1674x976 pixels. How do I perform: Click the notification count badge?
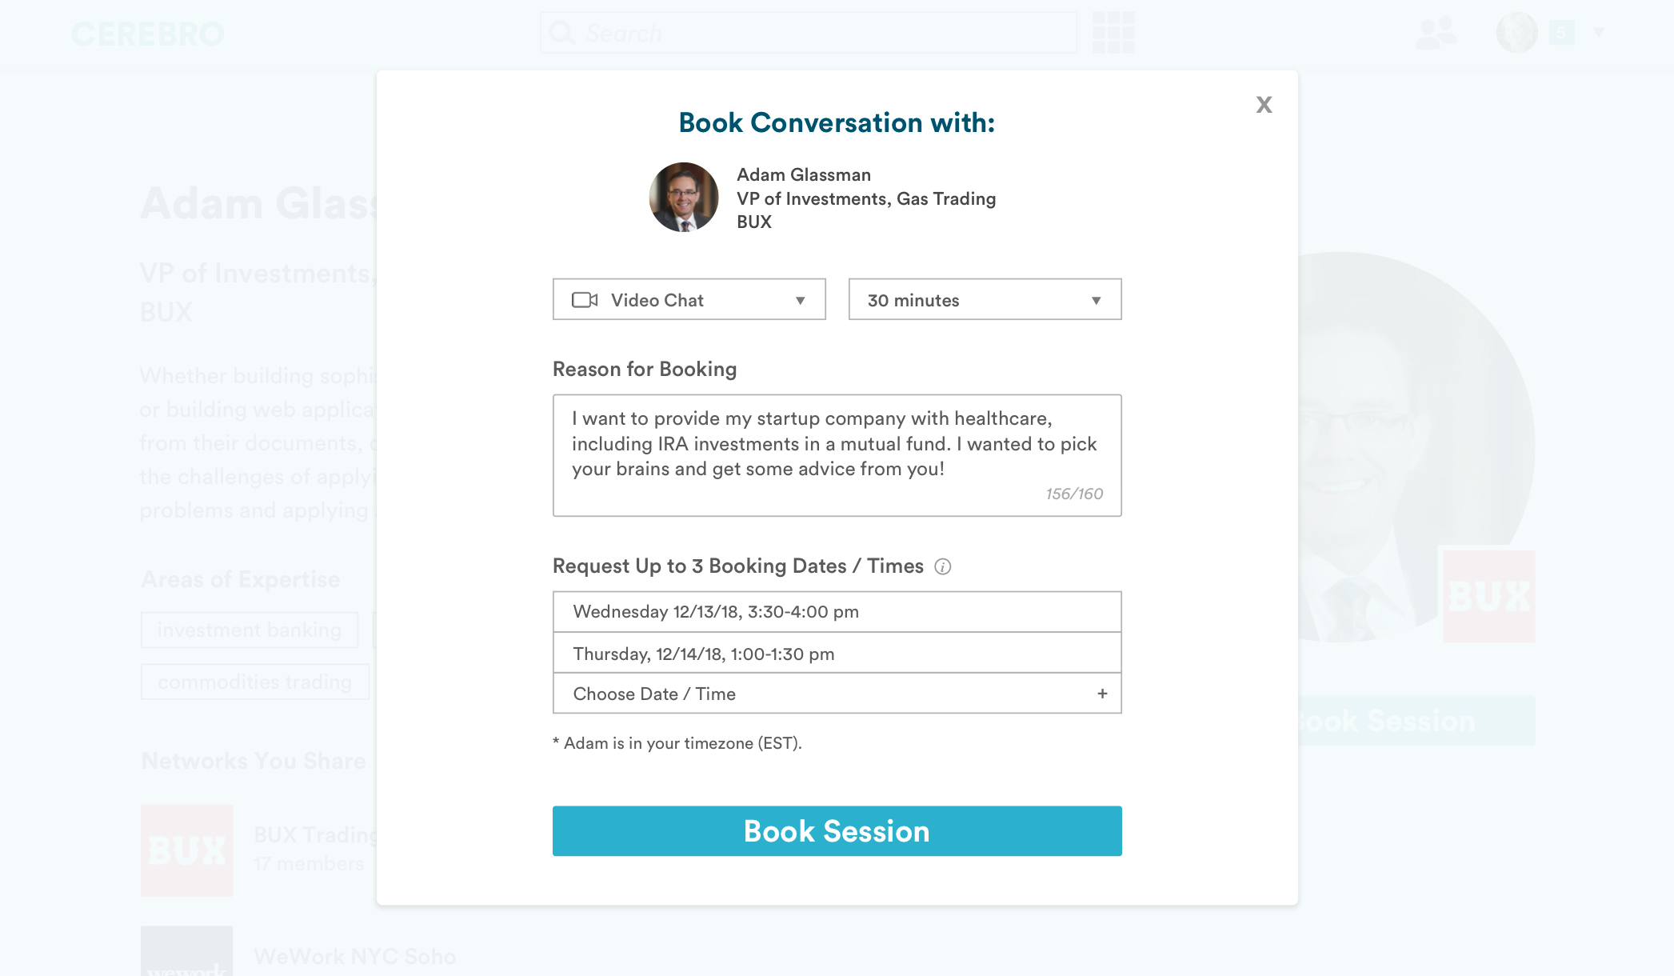(x=1561, y=33)
